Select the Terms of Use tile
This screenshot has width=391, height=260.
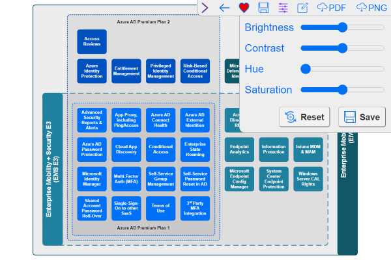tap(160, 209)
